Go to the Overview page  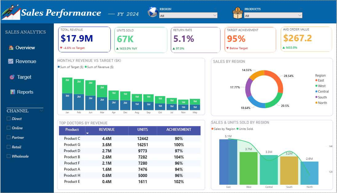click(25, 48)
